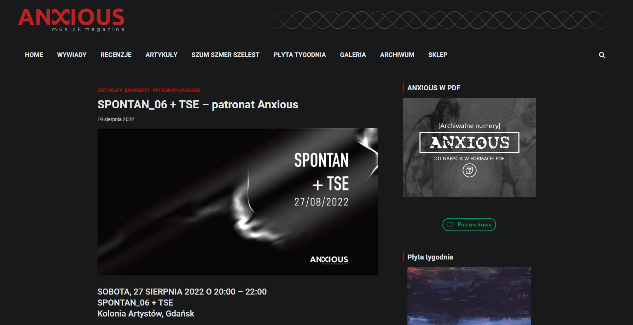Click the PDF circle icon in banner
This screenshot has height=325, width=633.
[x=469, y=171]
